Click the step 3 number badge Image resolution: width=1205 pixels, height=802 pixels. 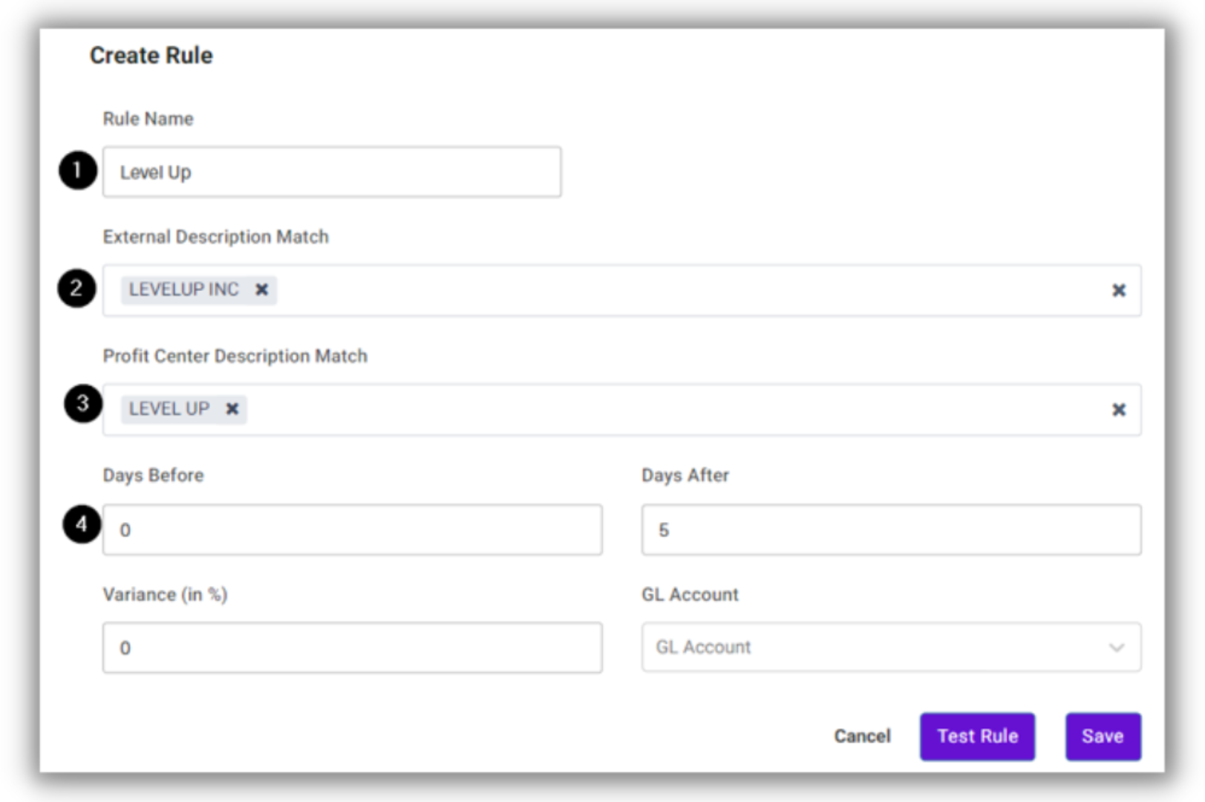click(82, 404)
